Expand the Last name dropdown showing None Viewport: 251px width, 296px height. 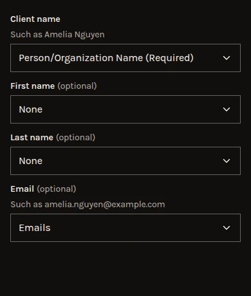click(x=126, y=161)
